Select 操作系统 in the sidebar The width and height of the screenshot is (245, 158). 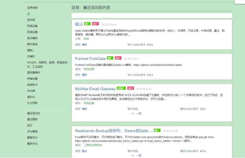(x=33, y=44)
